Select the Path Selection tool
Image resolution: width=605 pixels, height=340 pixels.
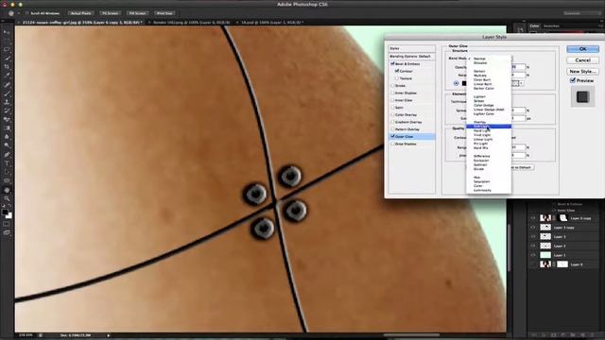tap(7, 172)
